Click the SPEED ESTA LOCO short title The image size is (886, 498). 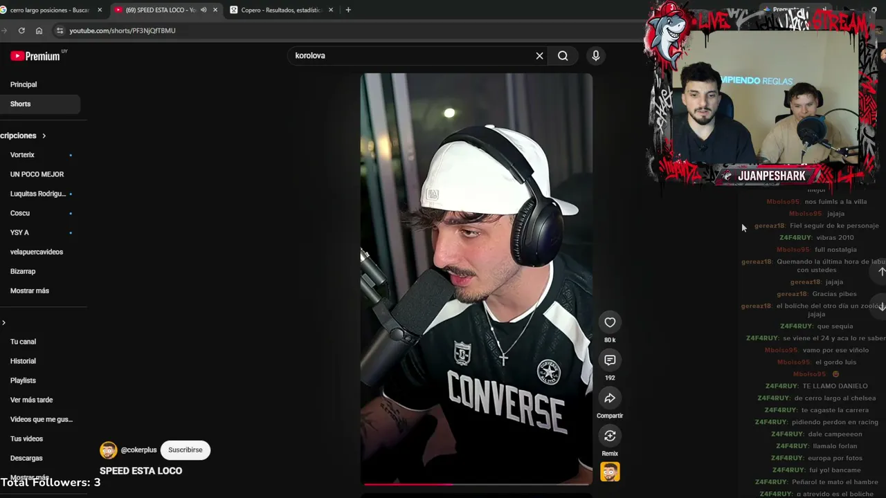(x=141, y=471)
